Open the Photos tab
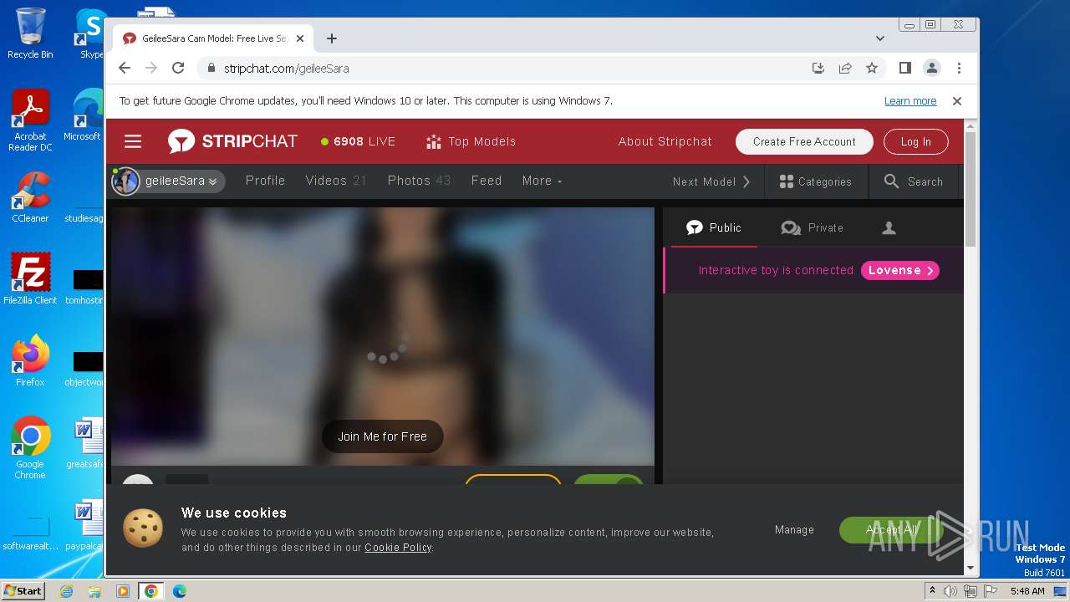This screenshot has height=602, width=1070. tap(419, 181)
